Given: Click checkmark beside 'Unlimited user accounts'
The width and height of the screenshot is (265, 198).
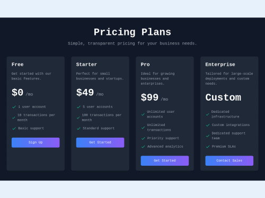Looking at the screenshot, I should [143, 114].
